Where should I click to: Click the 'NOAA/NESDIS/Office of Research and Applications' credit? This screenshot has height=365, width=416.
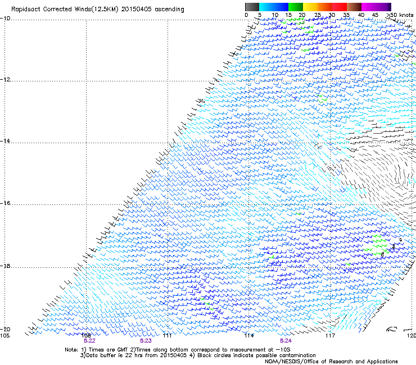(x=331, y=362)
